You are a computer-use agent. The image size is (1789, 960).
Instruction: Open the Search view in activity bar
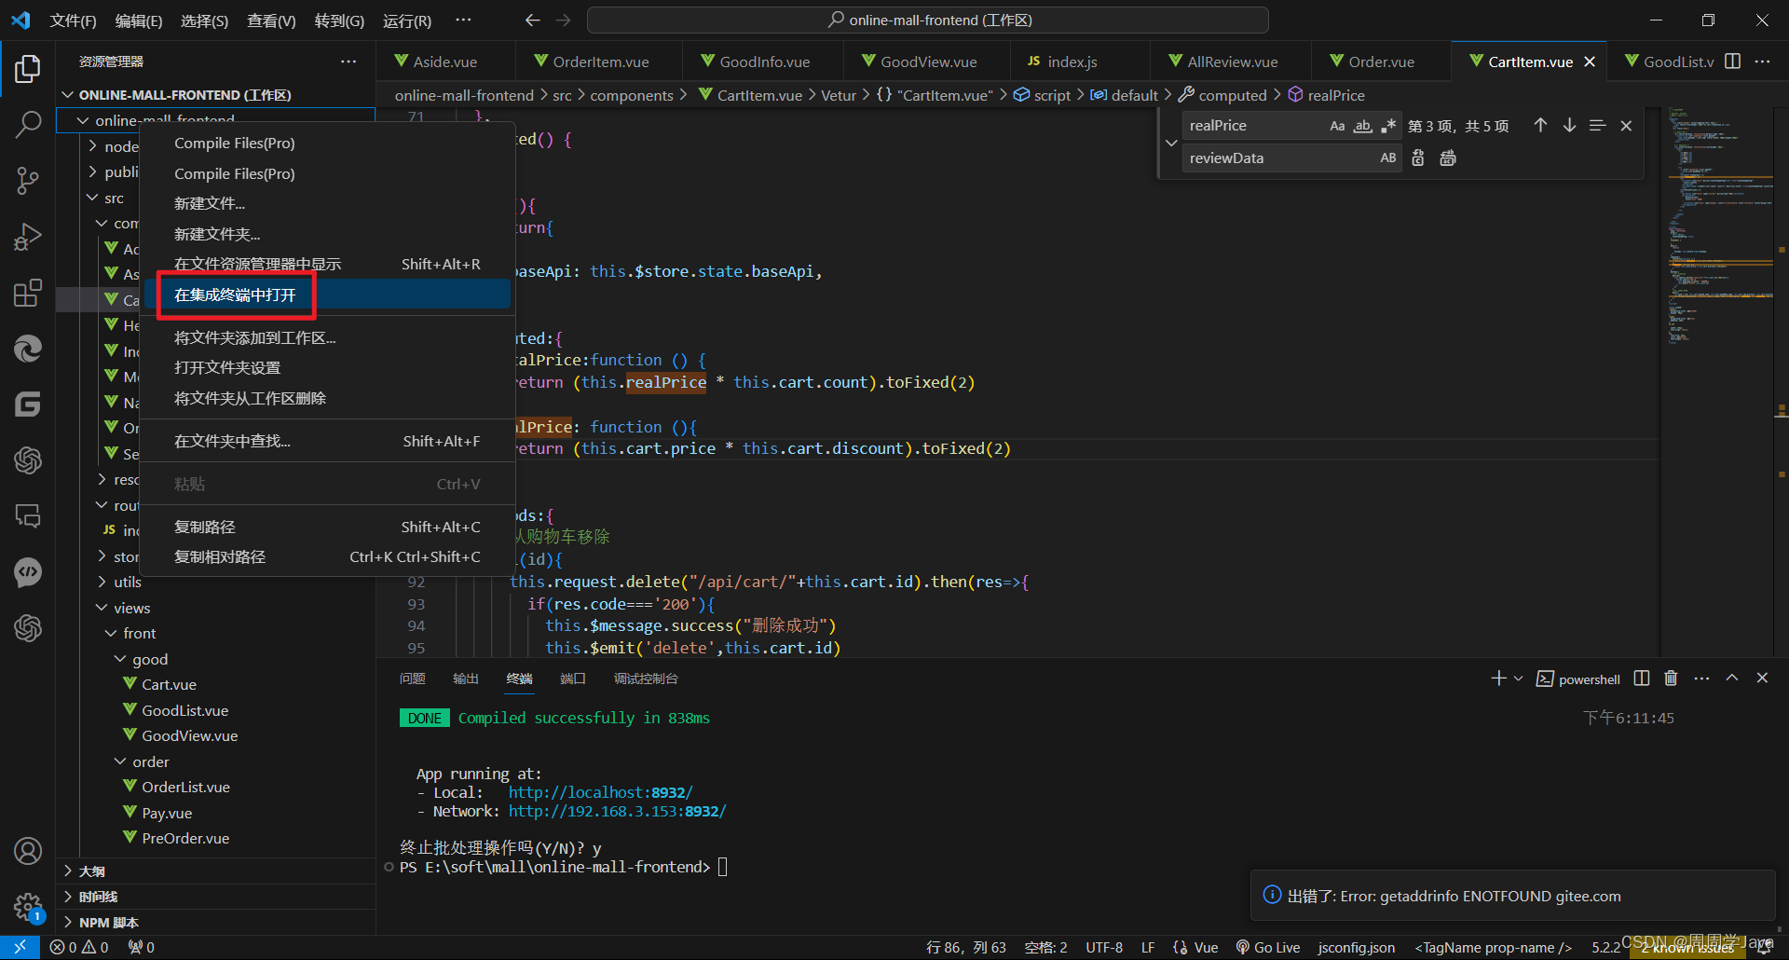[x=28, y=124]
